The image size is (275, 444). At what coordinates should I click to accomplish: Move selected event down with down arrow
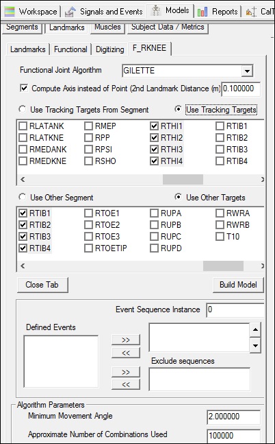tap(255, 345)
